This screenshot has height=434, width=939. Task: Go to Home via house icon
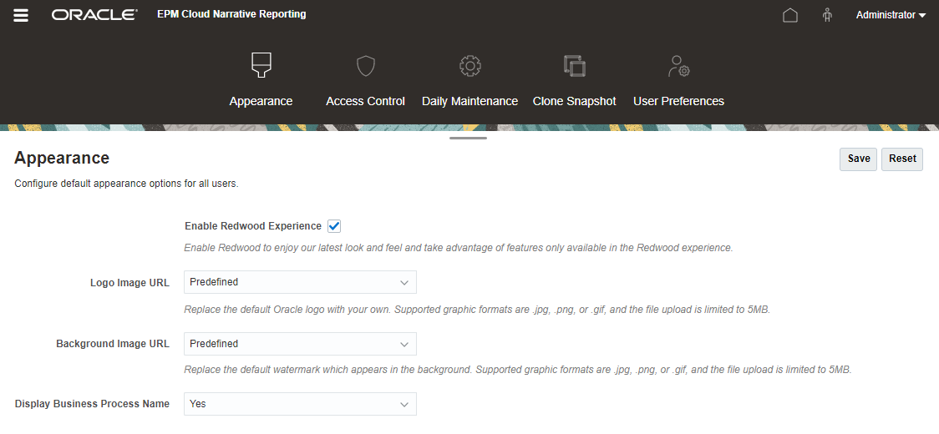pyautogui.click(x=790, y=15)
